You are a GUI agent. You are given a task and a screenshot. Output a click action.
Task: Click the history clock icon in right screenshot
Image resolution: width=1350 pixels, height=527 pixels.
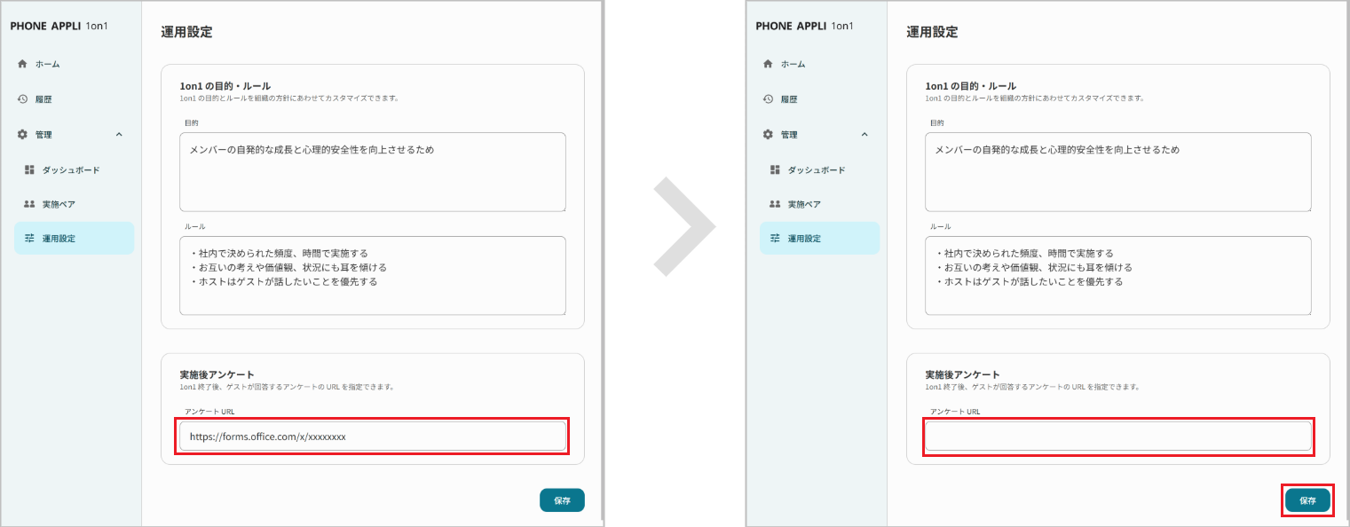coord(768,99)
